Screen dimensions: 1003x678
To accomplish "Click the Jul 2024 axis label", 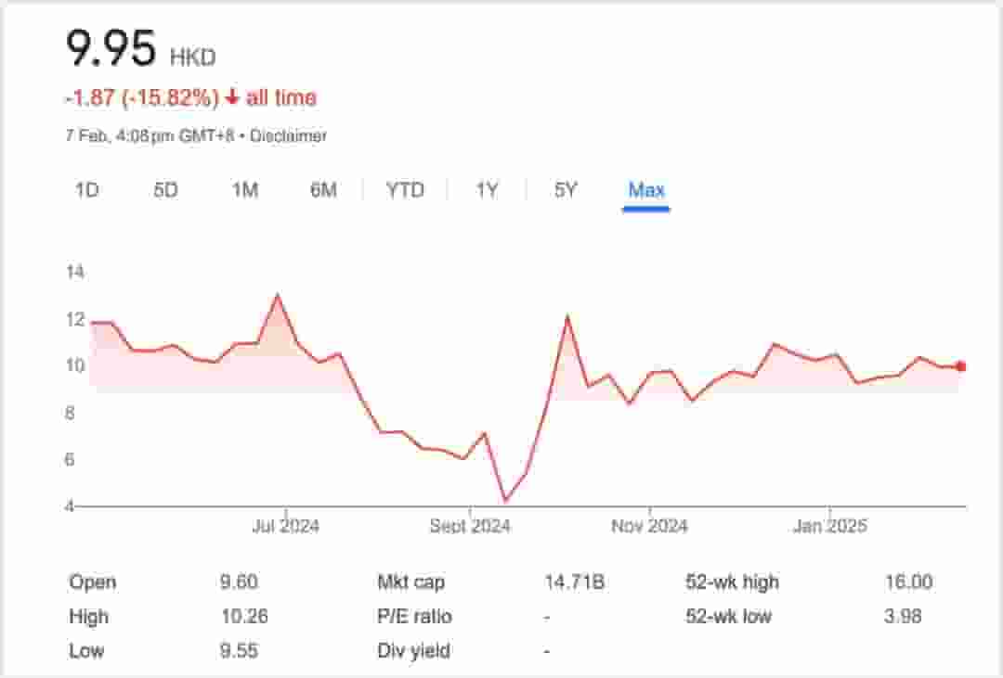I will coord(285,526).
